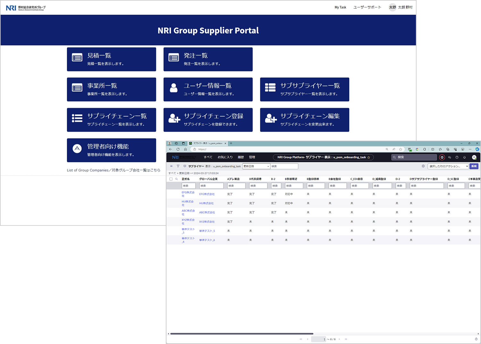This screenshot has width=481, height=344.
Task: Toggle the select-all checkbox in table header
Action: pos(171,179)
